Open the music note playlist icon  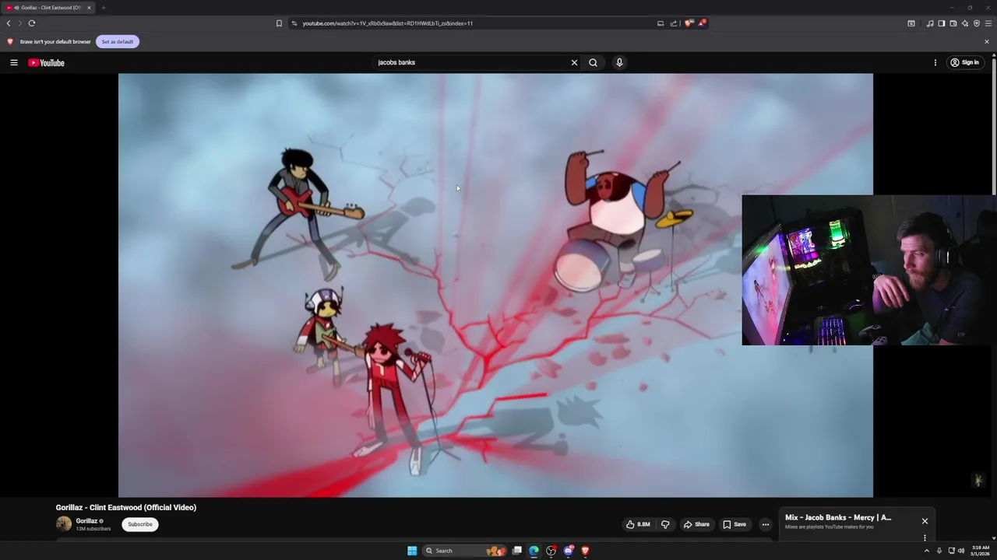click(930, 23)
